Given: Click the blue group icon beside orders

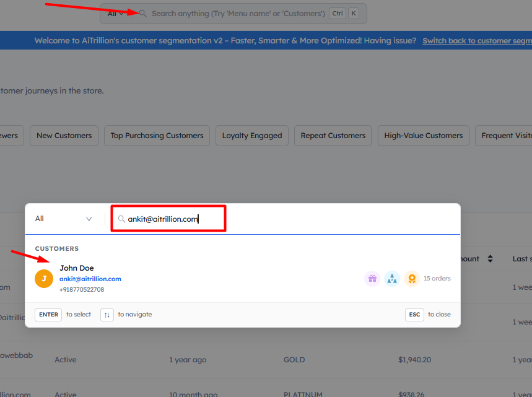Looking at the screenshot, I should point(391,279).
